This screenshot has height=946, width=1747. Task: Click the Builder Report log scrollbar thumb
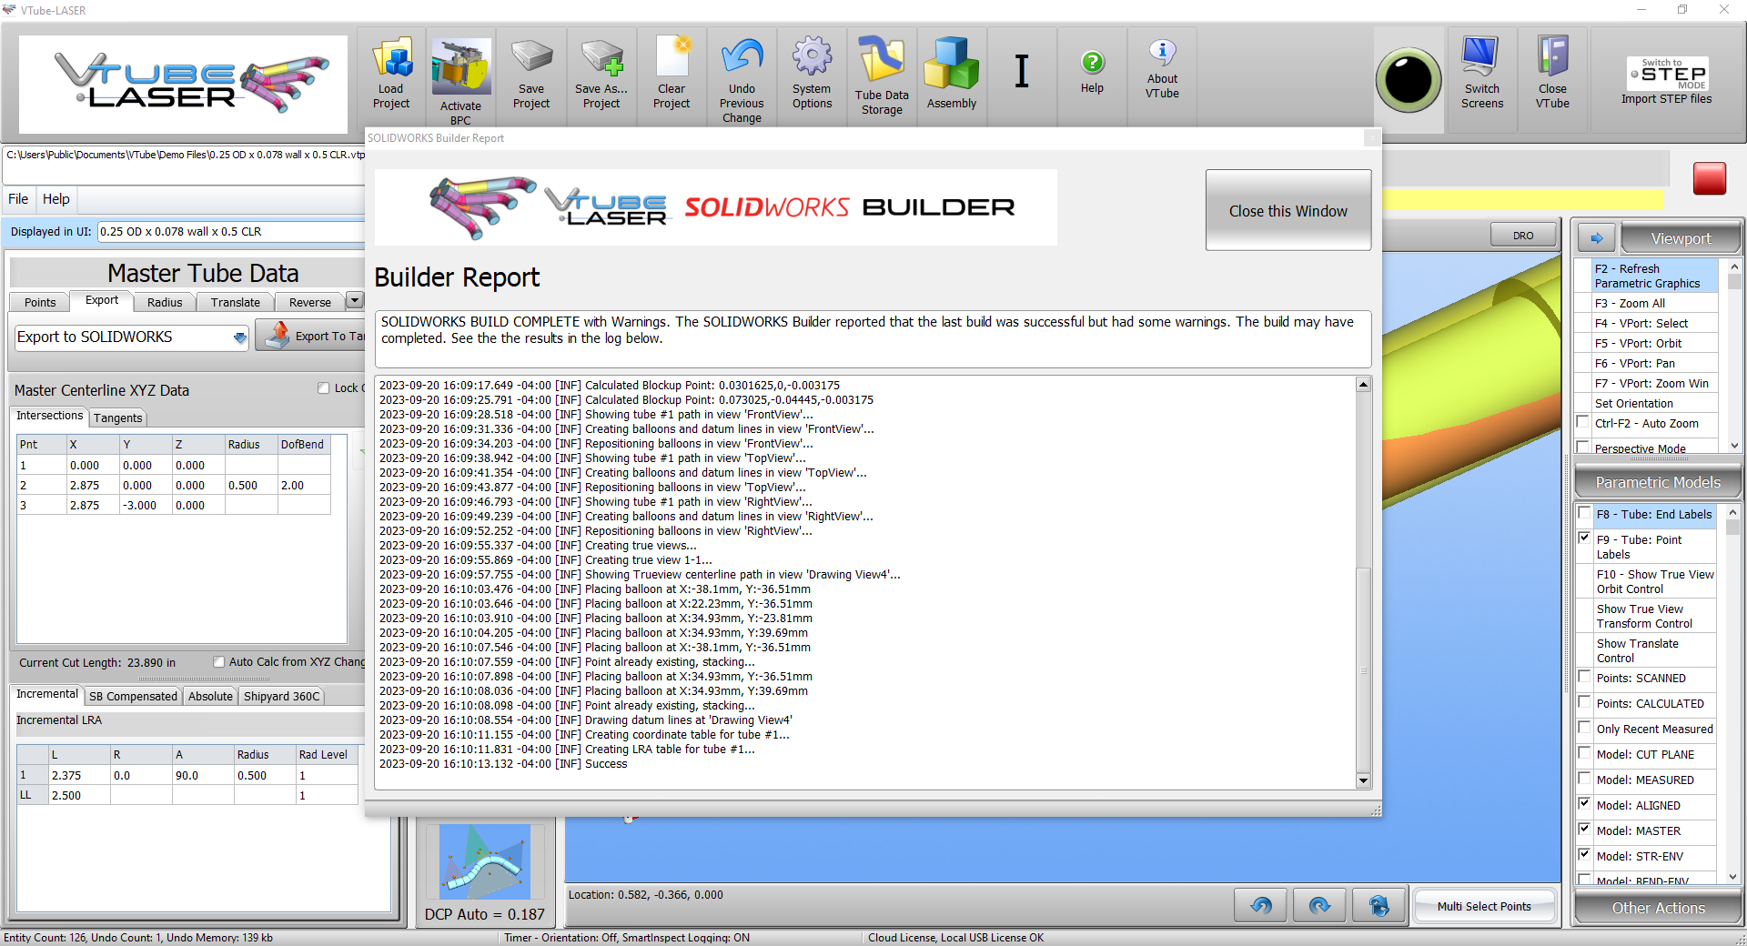pos(1363,669)
